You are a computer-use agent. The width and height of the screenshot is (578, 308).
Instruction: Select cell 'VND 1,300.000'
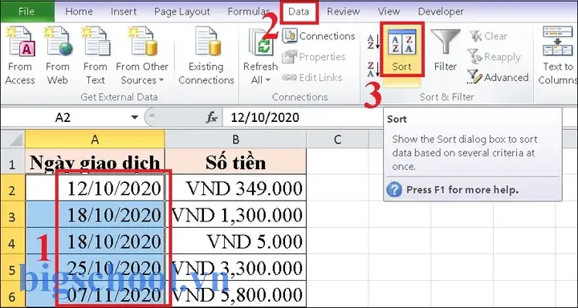[x=235, y=215]
